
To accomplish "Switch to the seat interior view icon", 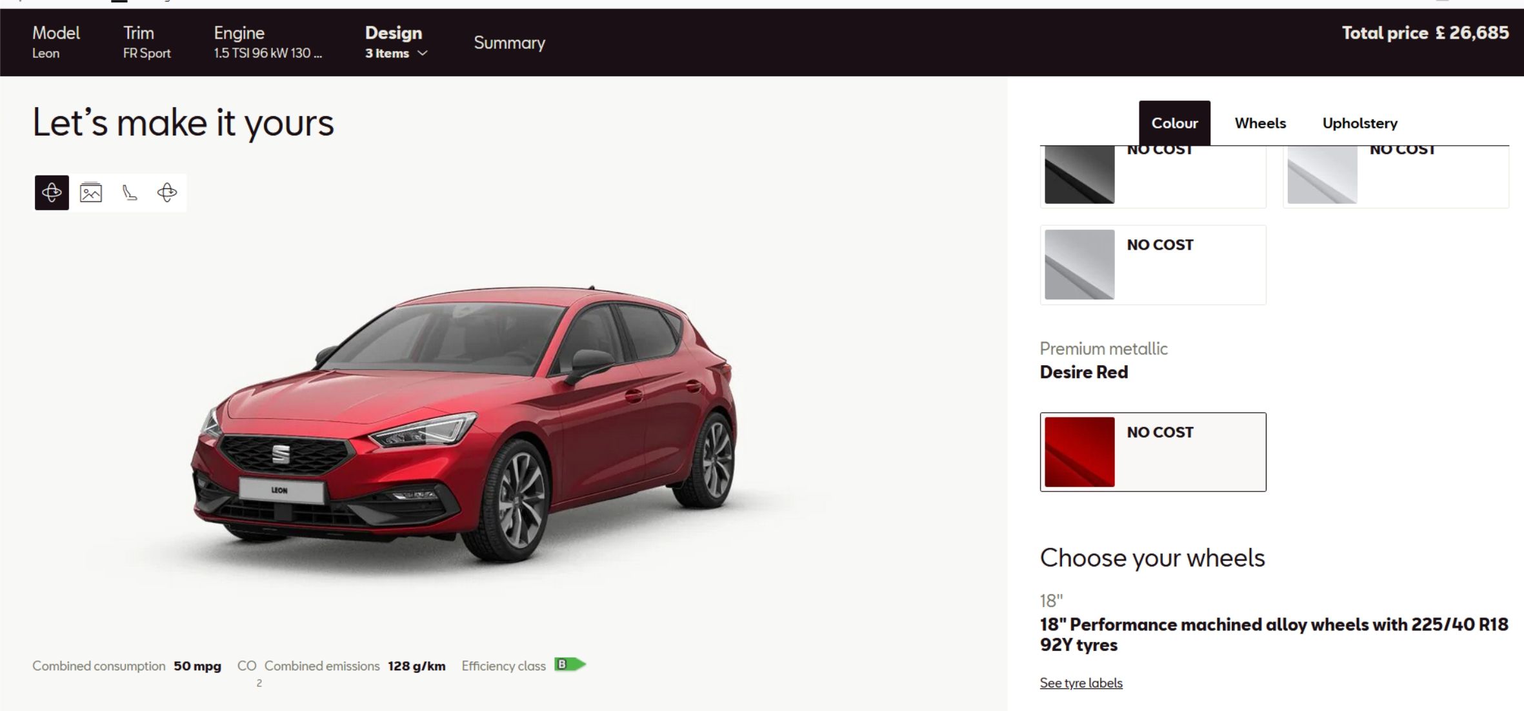I will tap(130, 192).
